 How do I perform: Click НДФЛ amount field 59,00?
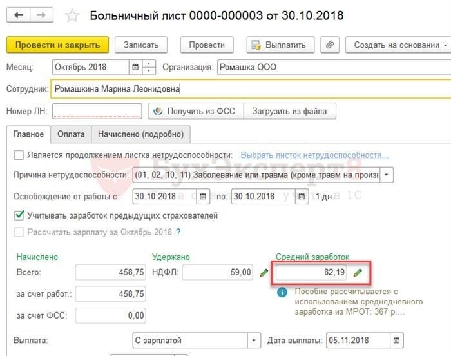point(218,272)
